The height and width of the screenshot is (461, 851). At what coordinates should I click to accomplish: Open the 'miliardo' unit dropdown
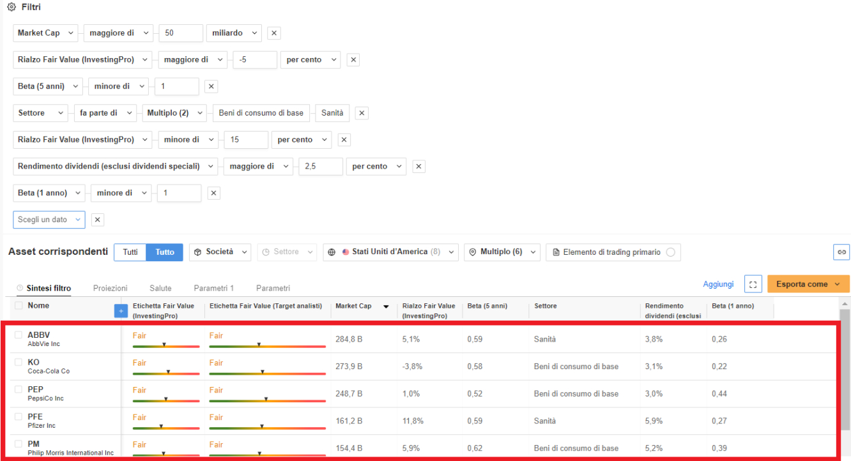[234, 33]
